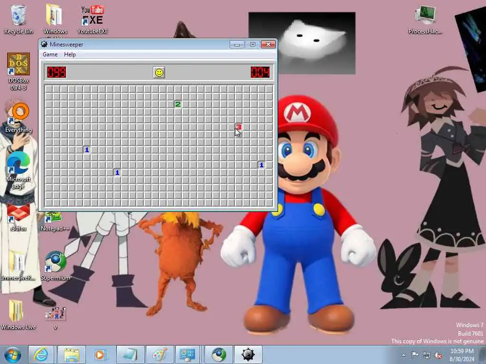Open the Help menu in Minesweeper
The width and height of the screenshot is (486, 364).
pyautogui.click(x=70, y=55)
